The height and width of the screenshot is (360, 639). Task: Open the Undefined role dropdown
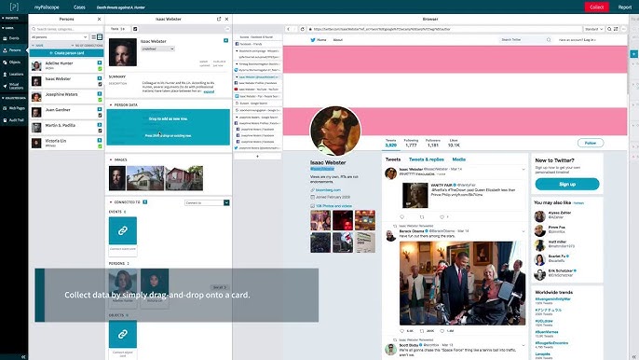tap(157, 48)
